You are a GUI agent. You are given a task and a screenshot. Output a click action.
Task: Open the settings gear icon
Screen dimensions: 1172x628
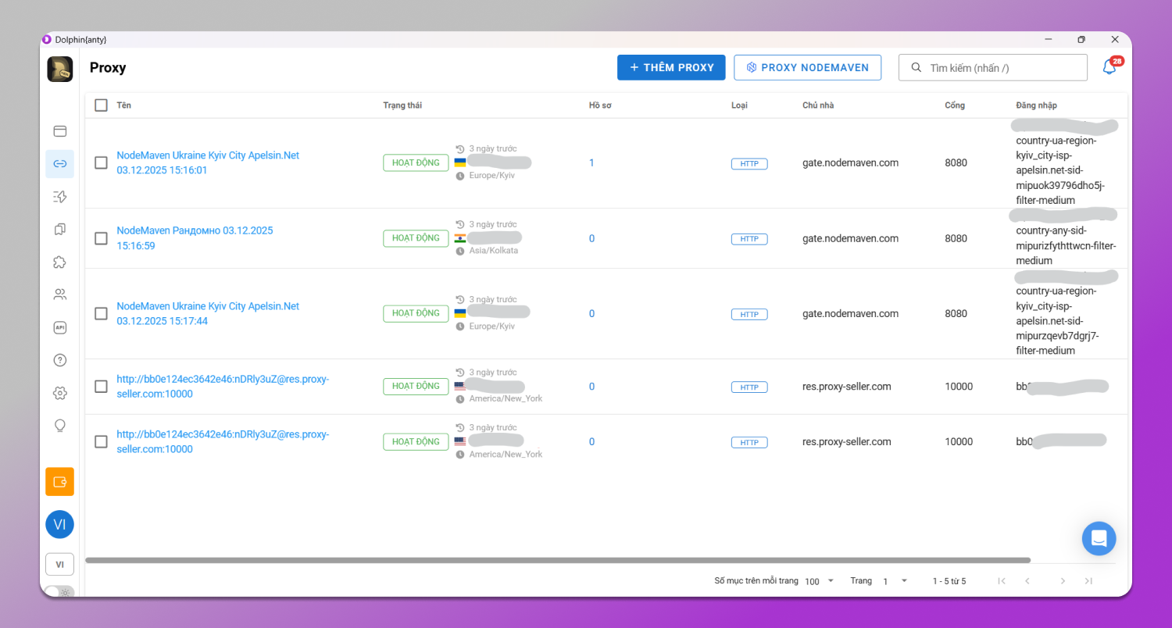60,393
